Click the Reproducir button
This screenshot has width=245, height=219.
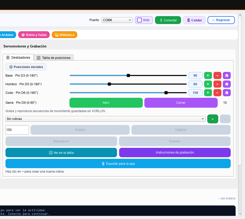61,141
